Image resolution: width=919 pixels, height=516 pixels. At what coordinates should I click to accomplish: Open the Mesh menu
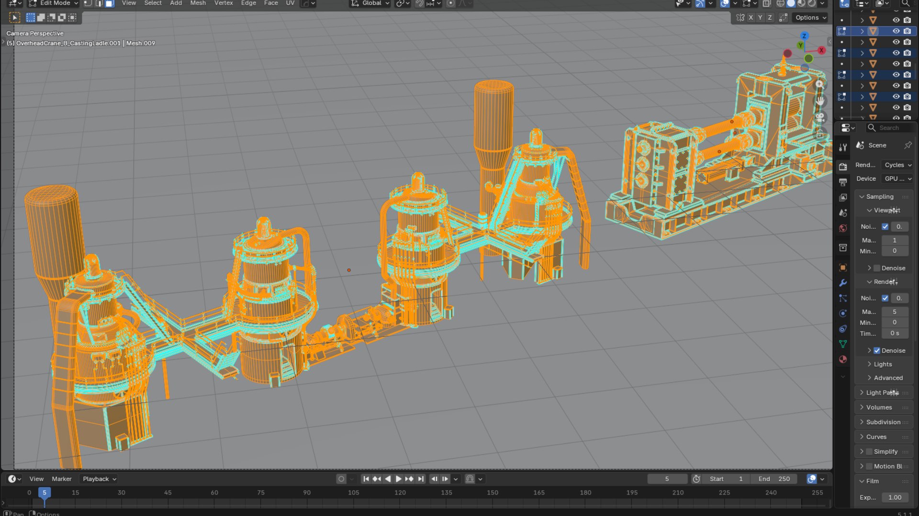click(198, 3)
